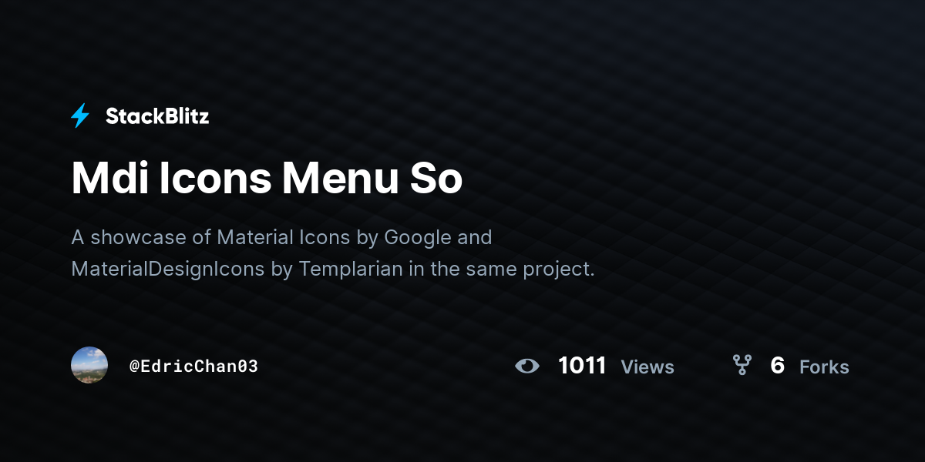Viewport: 925px width, 462px height.
Task: Click the fork icon beside 6
Action: tap(742, 365)
